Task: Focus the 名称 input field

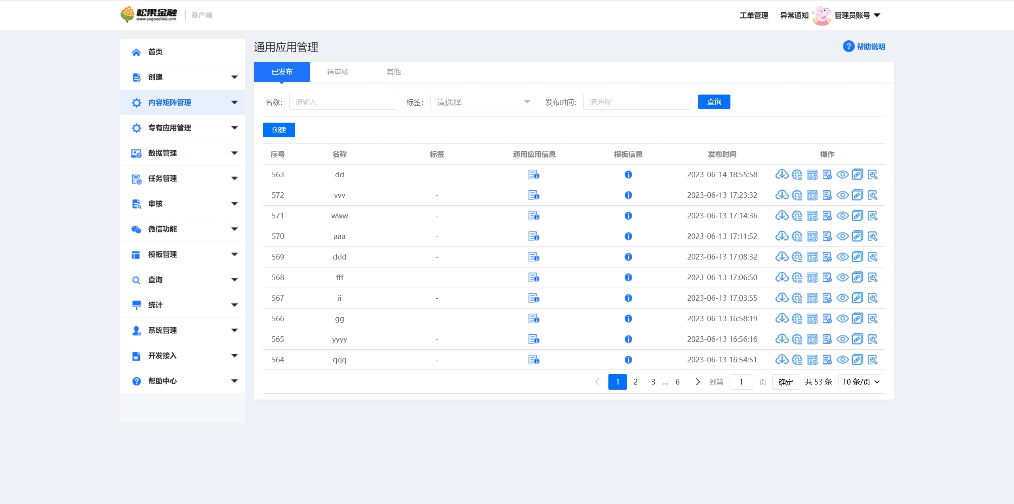Action: click(342, 102)
